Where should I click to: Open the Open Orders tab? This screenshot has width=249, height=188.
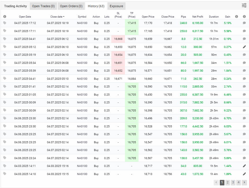coord(71,6)
